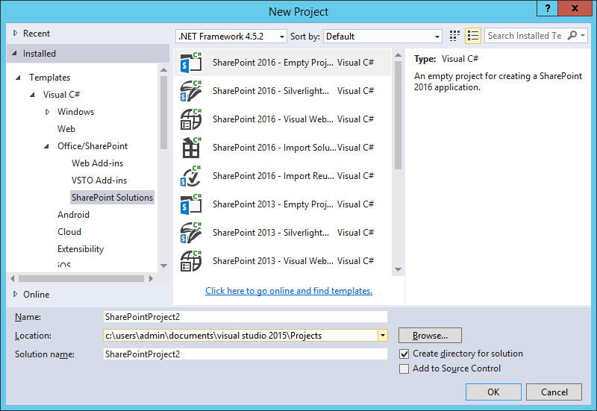Select SharePoint 2016 - Visual Web... template text

[273, 119]
